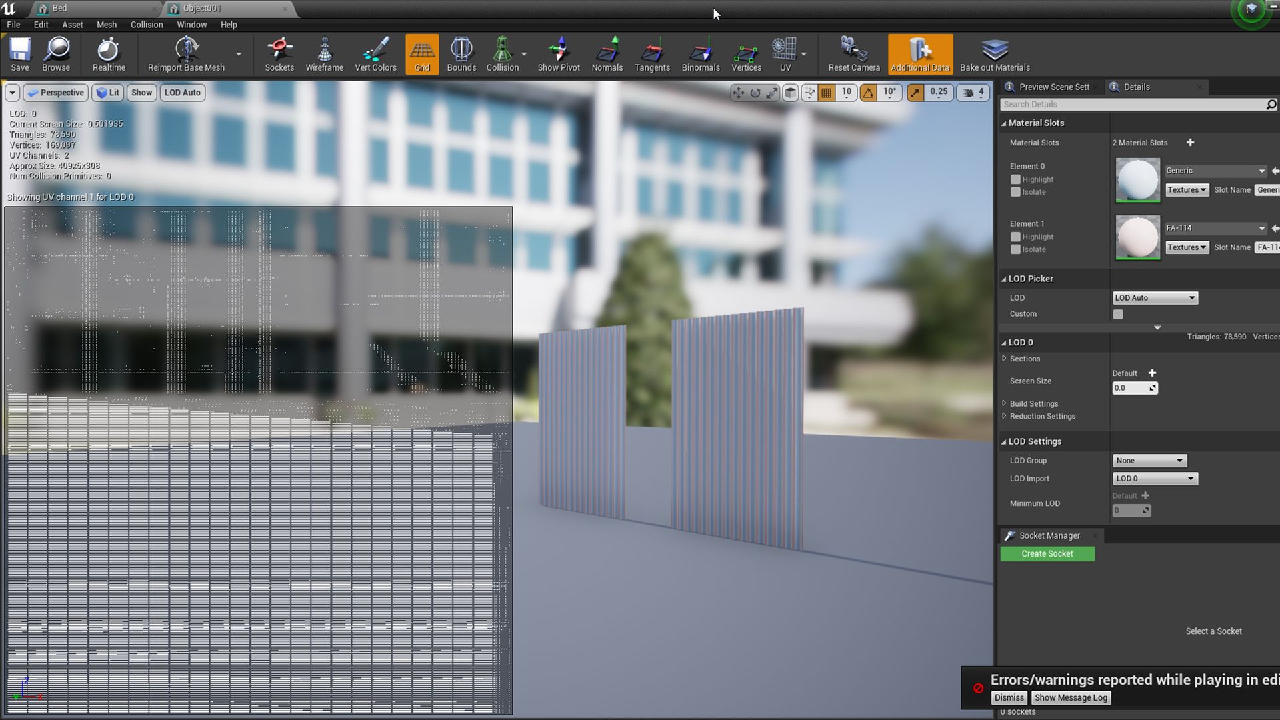
Task: Open the LOD Group dropdown
Action: pyautogui.click(x=1149, y=461)
